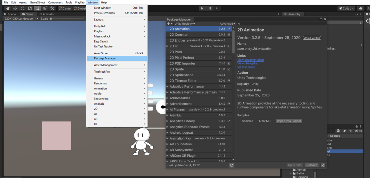Choose Package Manager in Window menu

(117, 58)
